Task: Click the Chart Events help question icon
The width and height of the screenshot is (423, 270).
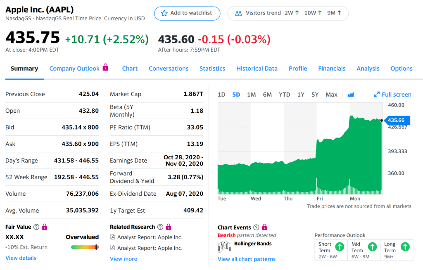Action: point(256,227)
